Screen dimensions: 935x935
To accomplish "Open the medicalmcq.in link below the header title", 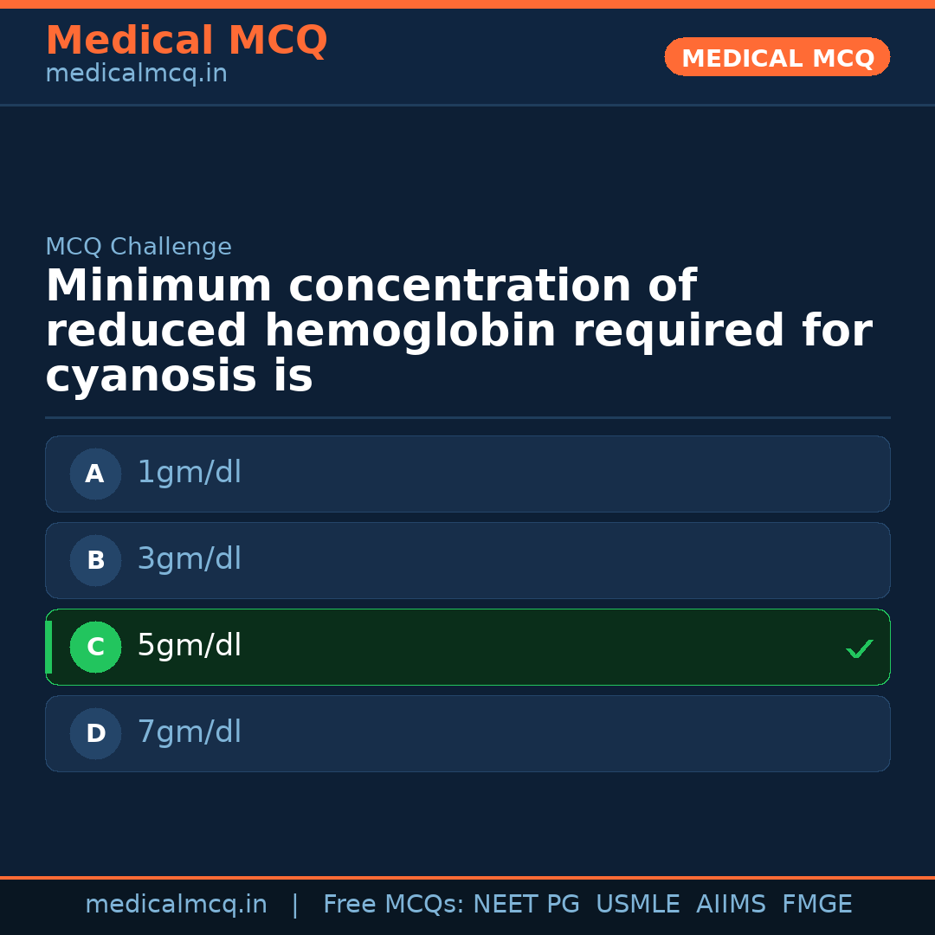I will pyautogui.click(x=136, y=74).
